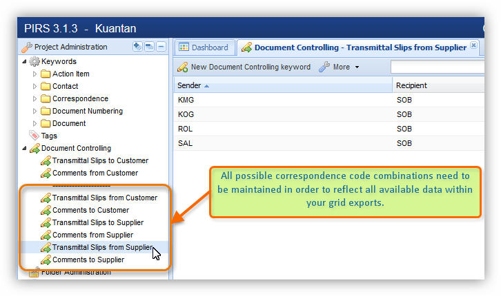The height and width of the screenshot is (296, 501).
Task: Expand the Contact folder
Action: [35, 86]
